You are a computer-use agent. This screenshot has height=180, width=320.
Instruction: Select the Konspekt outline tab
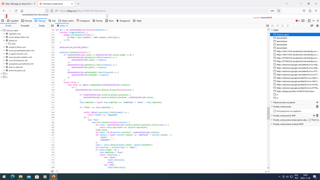(25, 26)
